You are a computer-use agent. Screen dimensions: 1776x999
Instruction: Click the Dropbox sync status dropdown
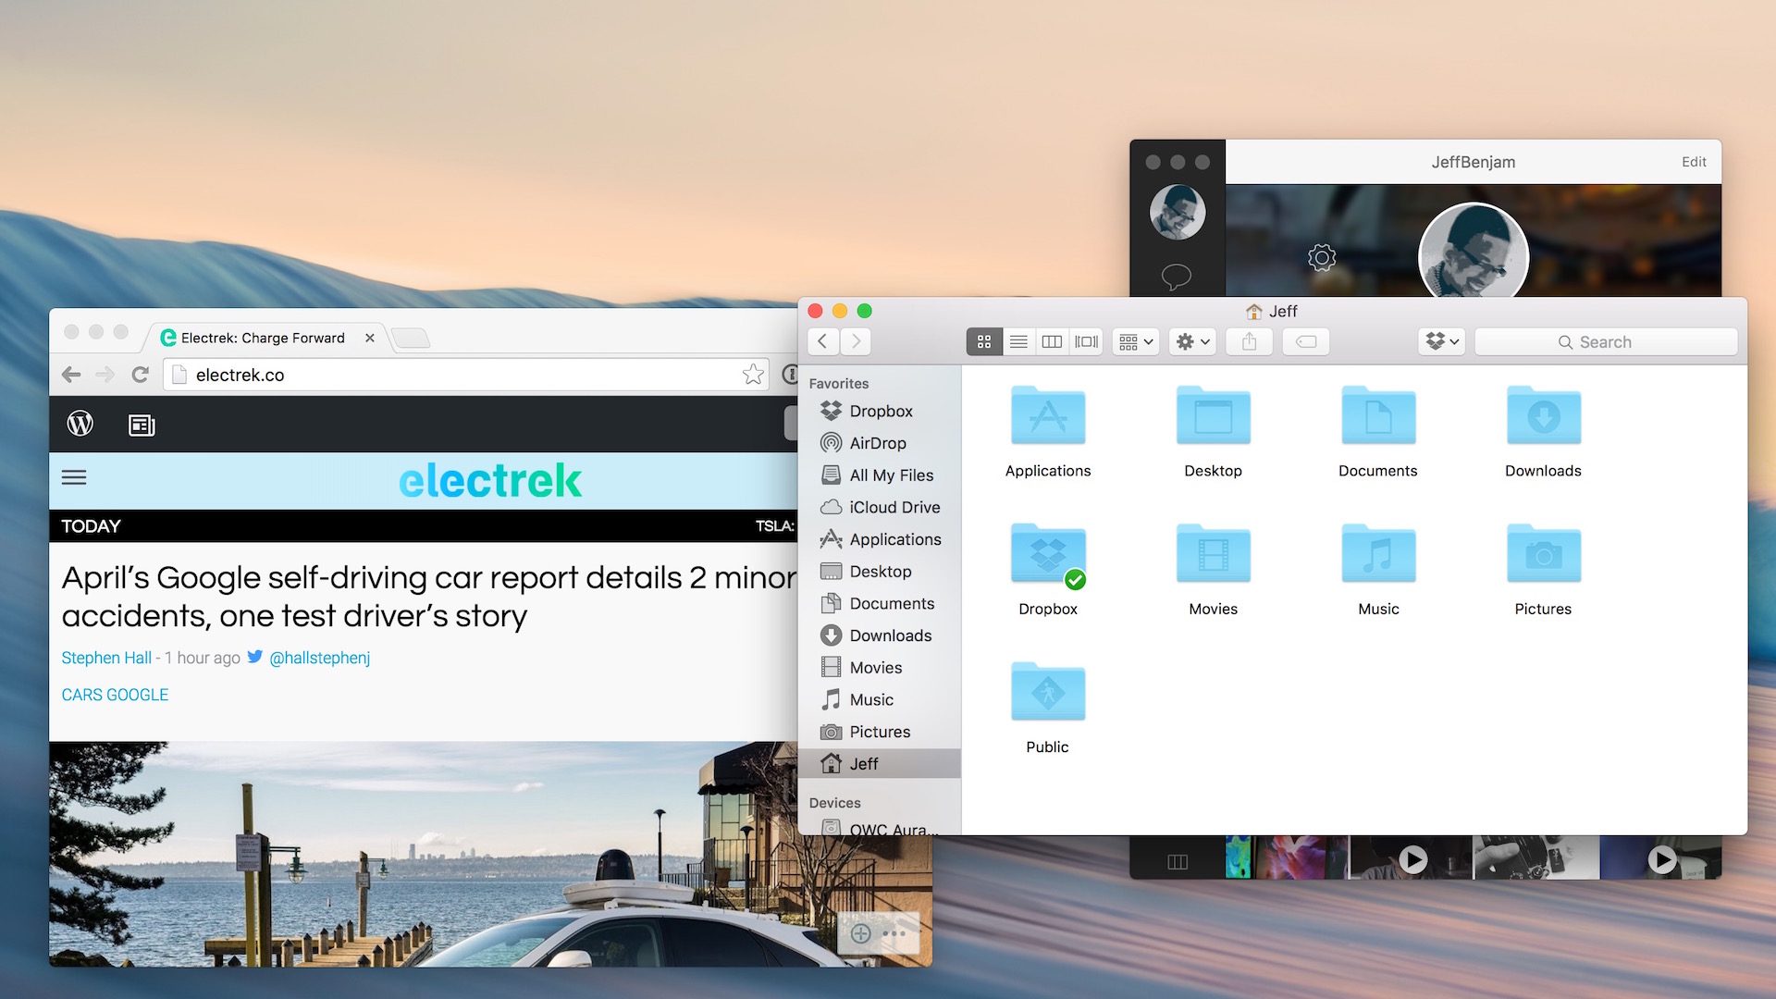[1443, 340]
